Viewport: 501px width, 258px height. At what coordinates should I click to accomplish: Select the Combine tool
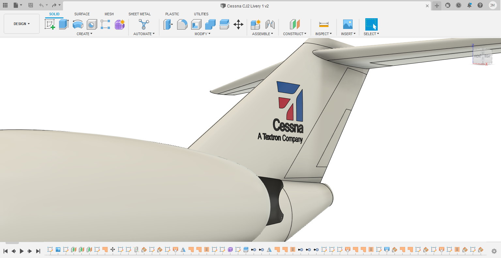click(x=210, y=24)
